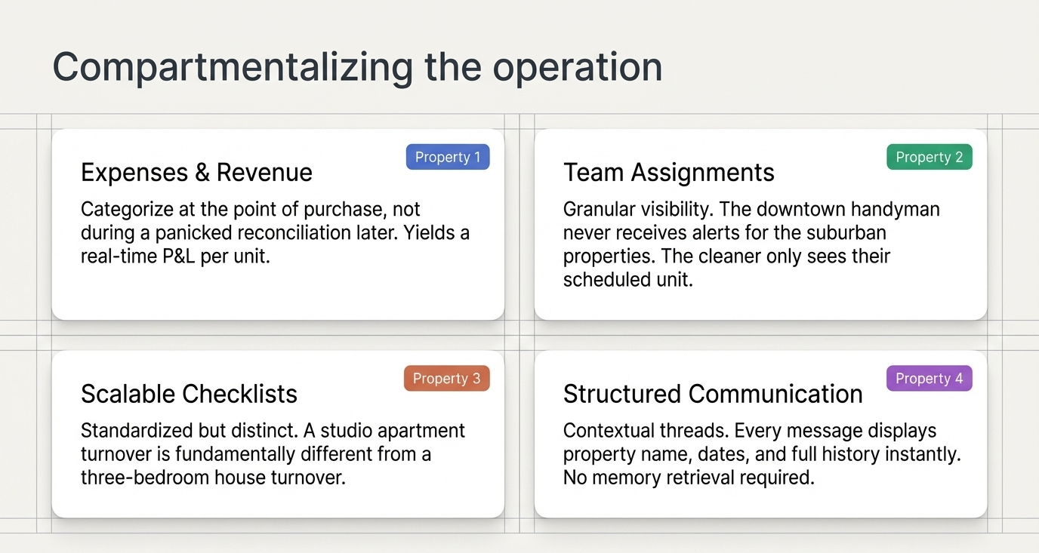Click the green Property 2 badge
1039x553 pixels.
click(x=929, y=157)
